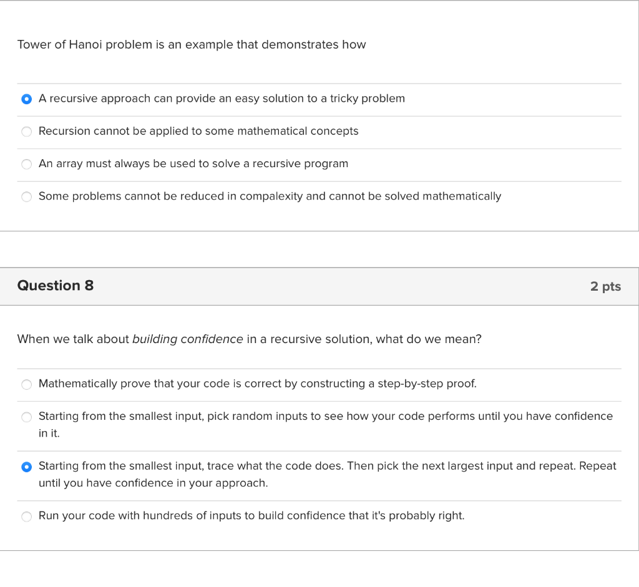
Task: Click the Tower of Hanoi question text
Action: 191,45
